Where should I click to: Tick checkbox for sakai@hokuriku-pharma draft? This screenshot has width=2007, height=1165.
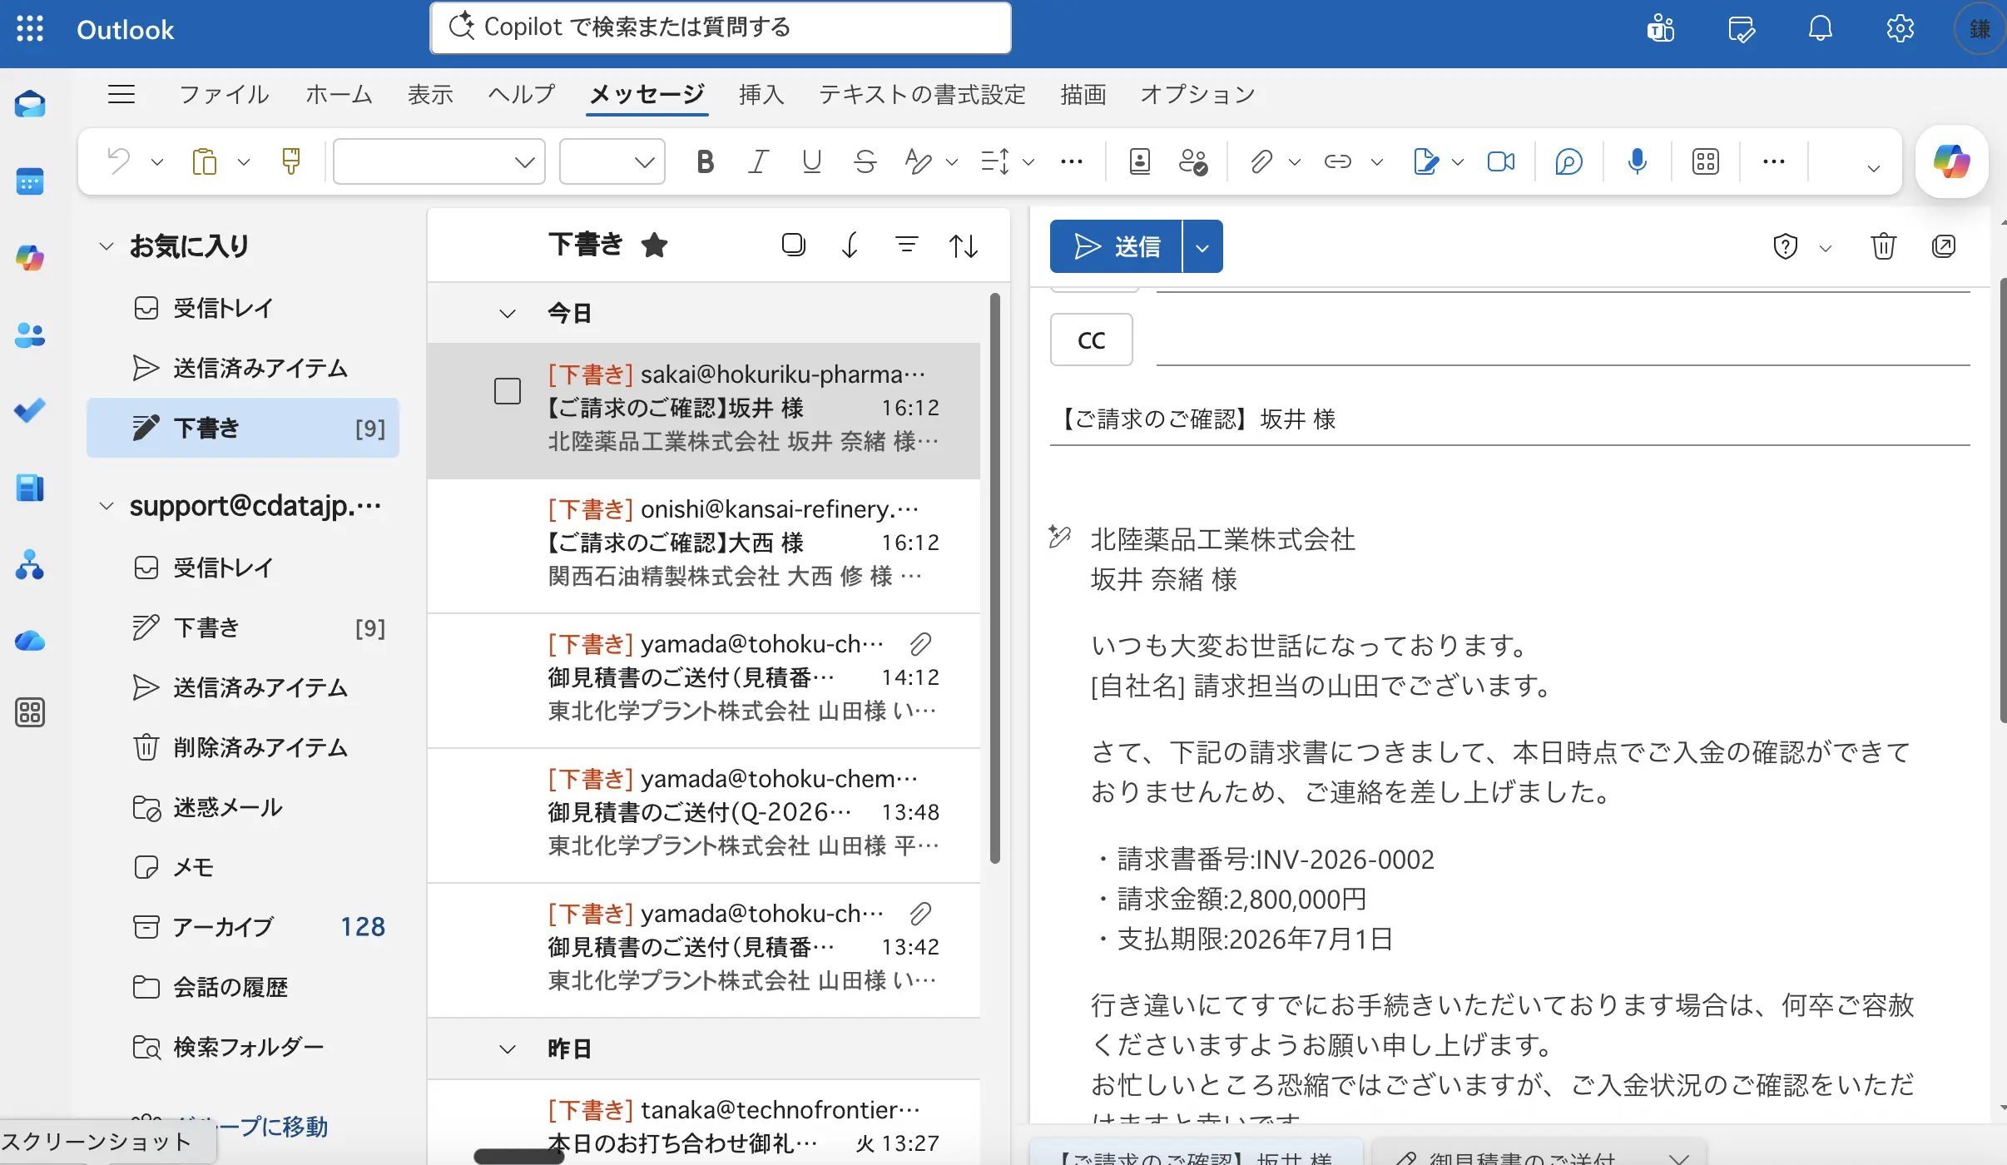click(x=508, y=391)
